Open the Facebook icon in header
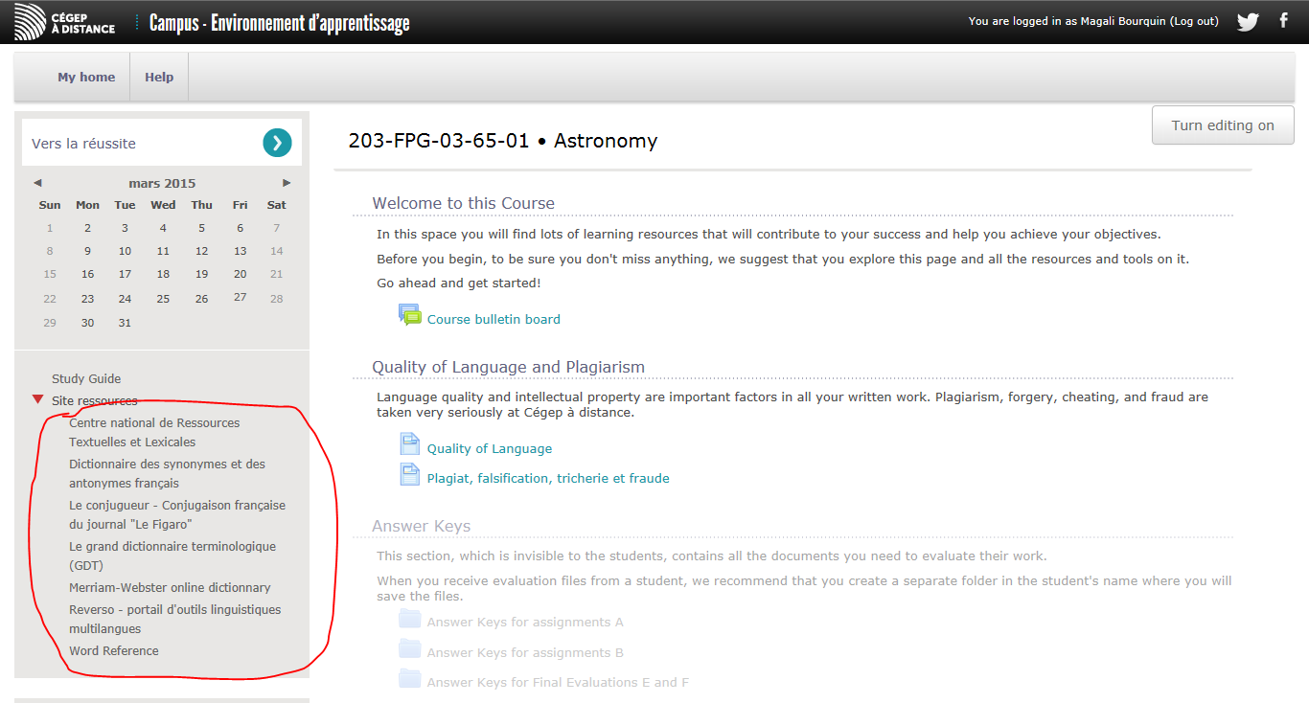The image size is (1309, 703). [1284, 20]
